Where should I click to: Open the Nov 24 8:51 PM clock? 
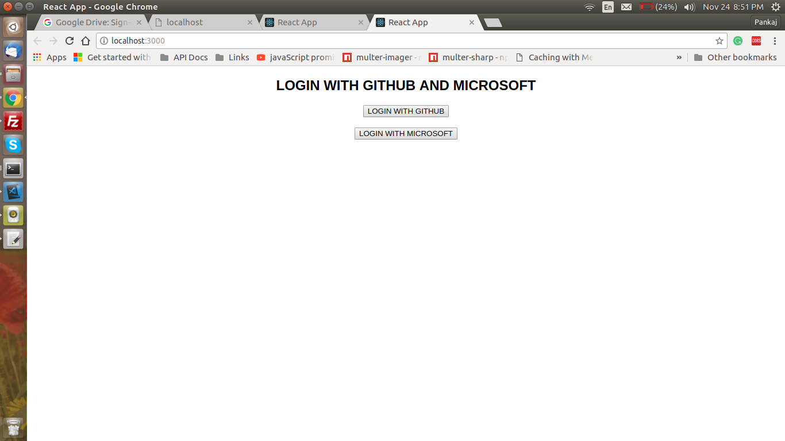733,7
